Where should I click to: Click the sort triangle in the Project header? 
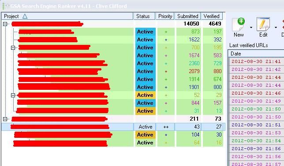[x=25, y=16]
